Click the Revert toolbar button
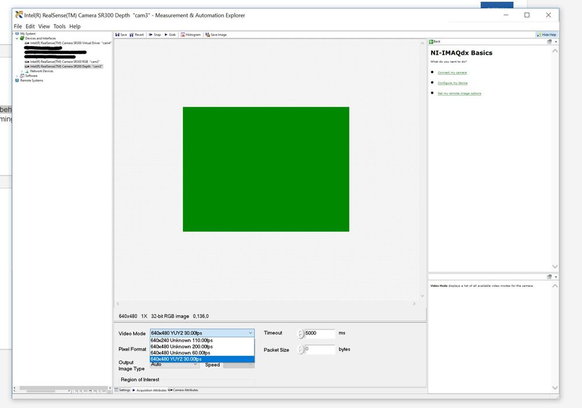The image size is (582, 408). coord(136,34)
